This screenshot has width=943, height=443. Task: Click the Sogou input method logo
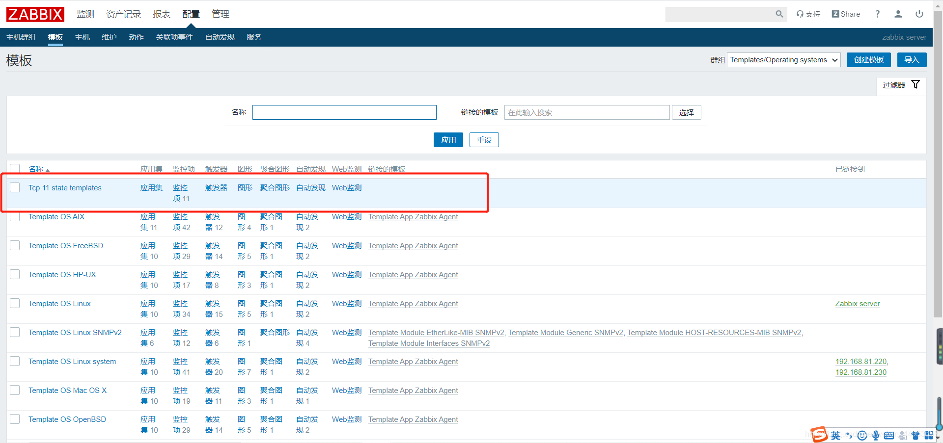tap(819, 435)
